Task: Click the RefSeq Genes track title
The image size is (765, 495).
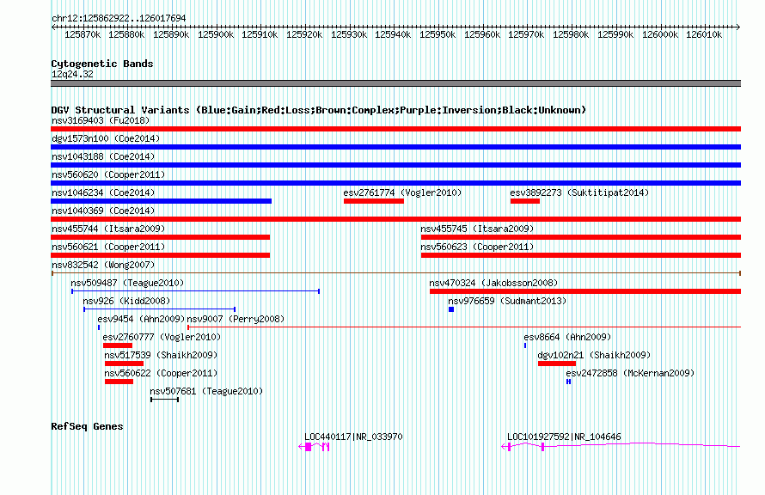Action: tap(87, 426)
